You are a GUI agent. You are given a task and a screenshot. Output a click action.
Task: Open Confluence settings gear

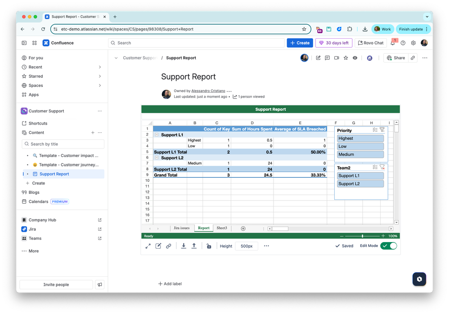click(413, 43)
